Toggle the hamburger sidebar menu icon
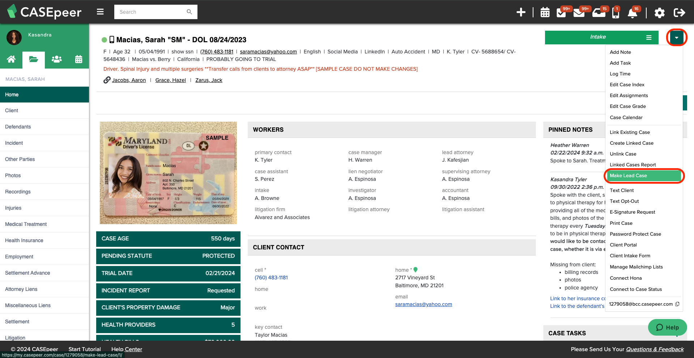The width and height of the screenshot is (694, 358). 100,12
